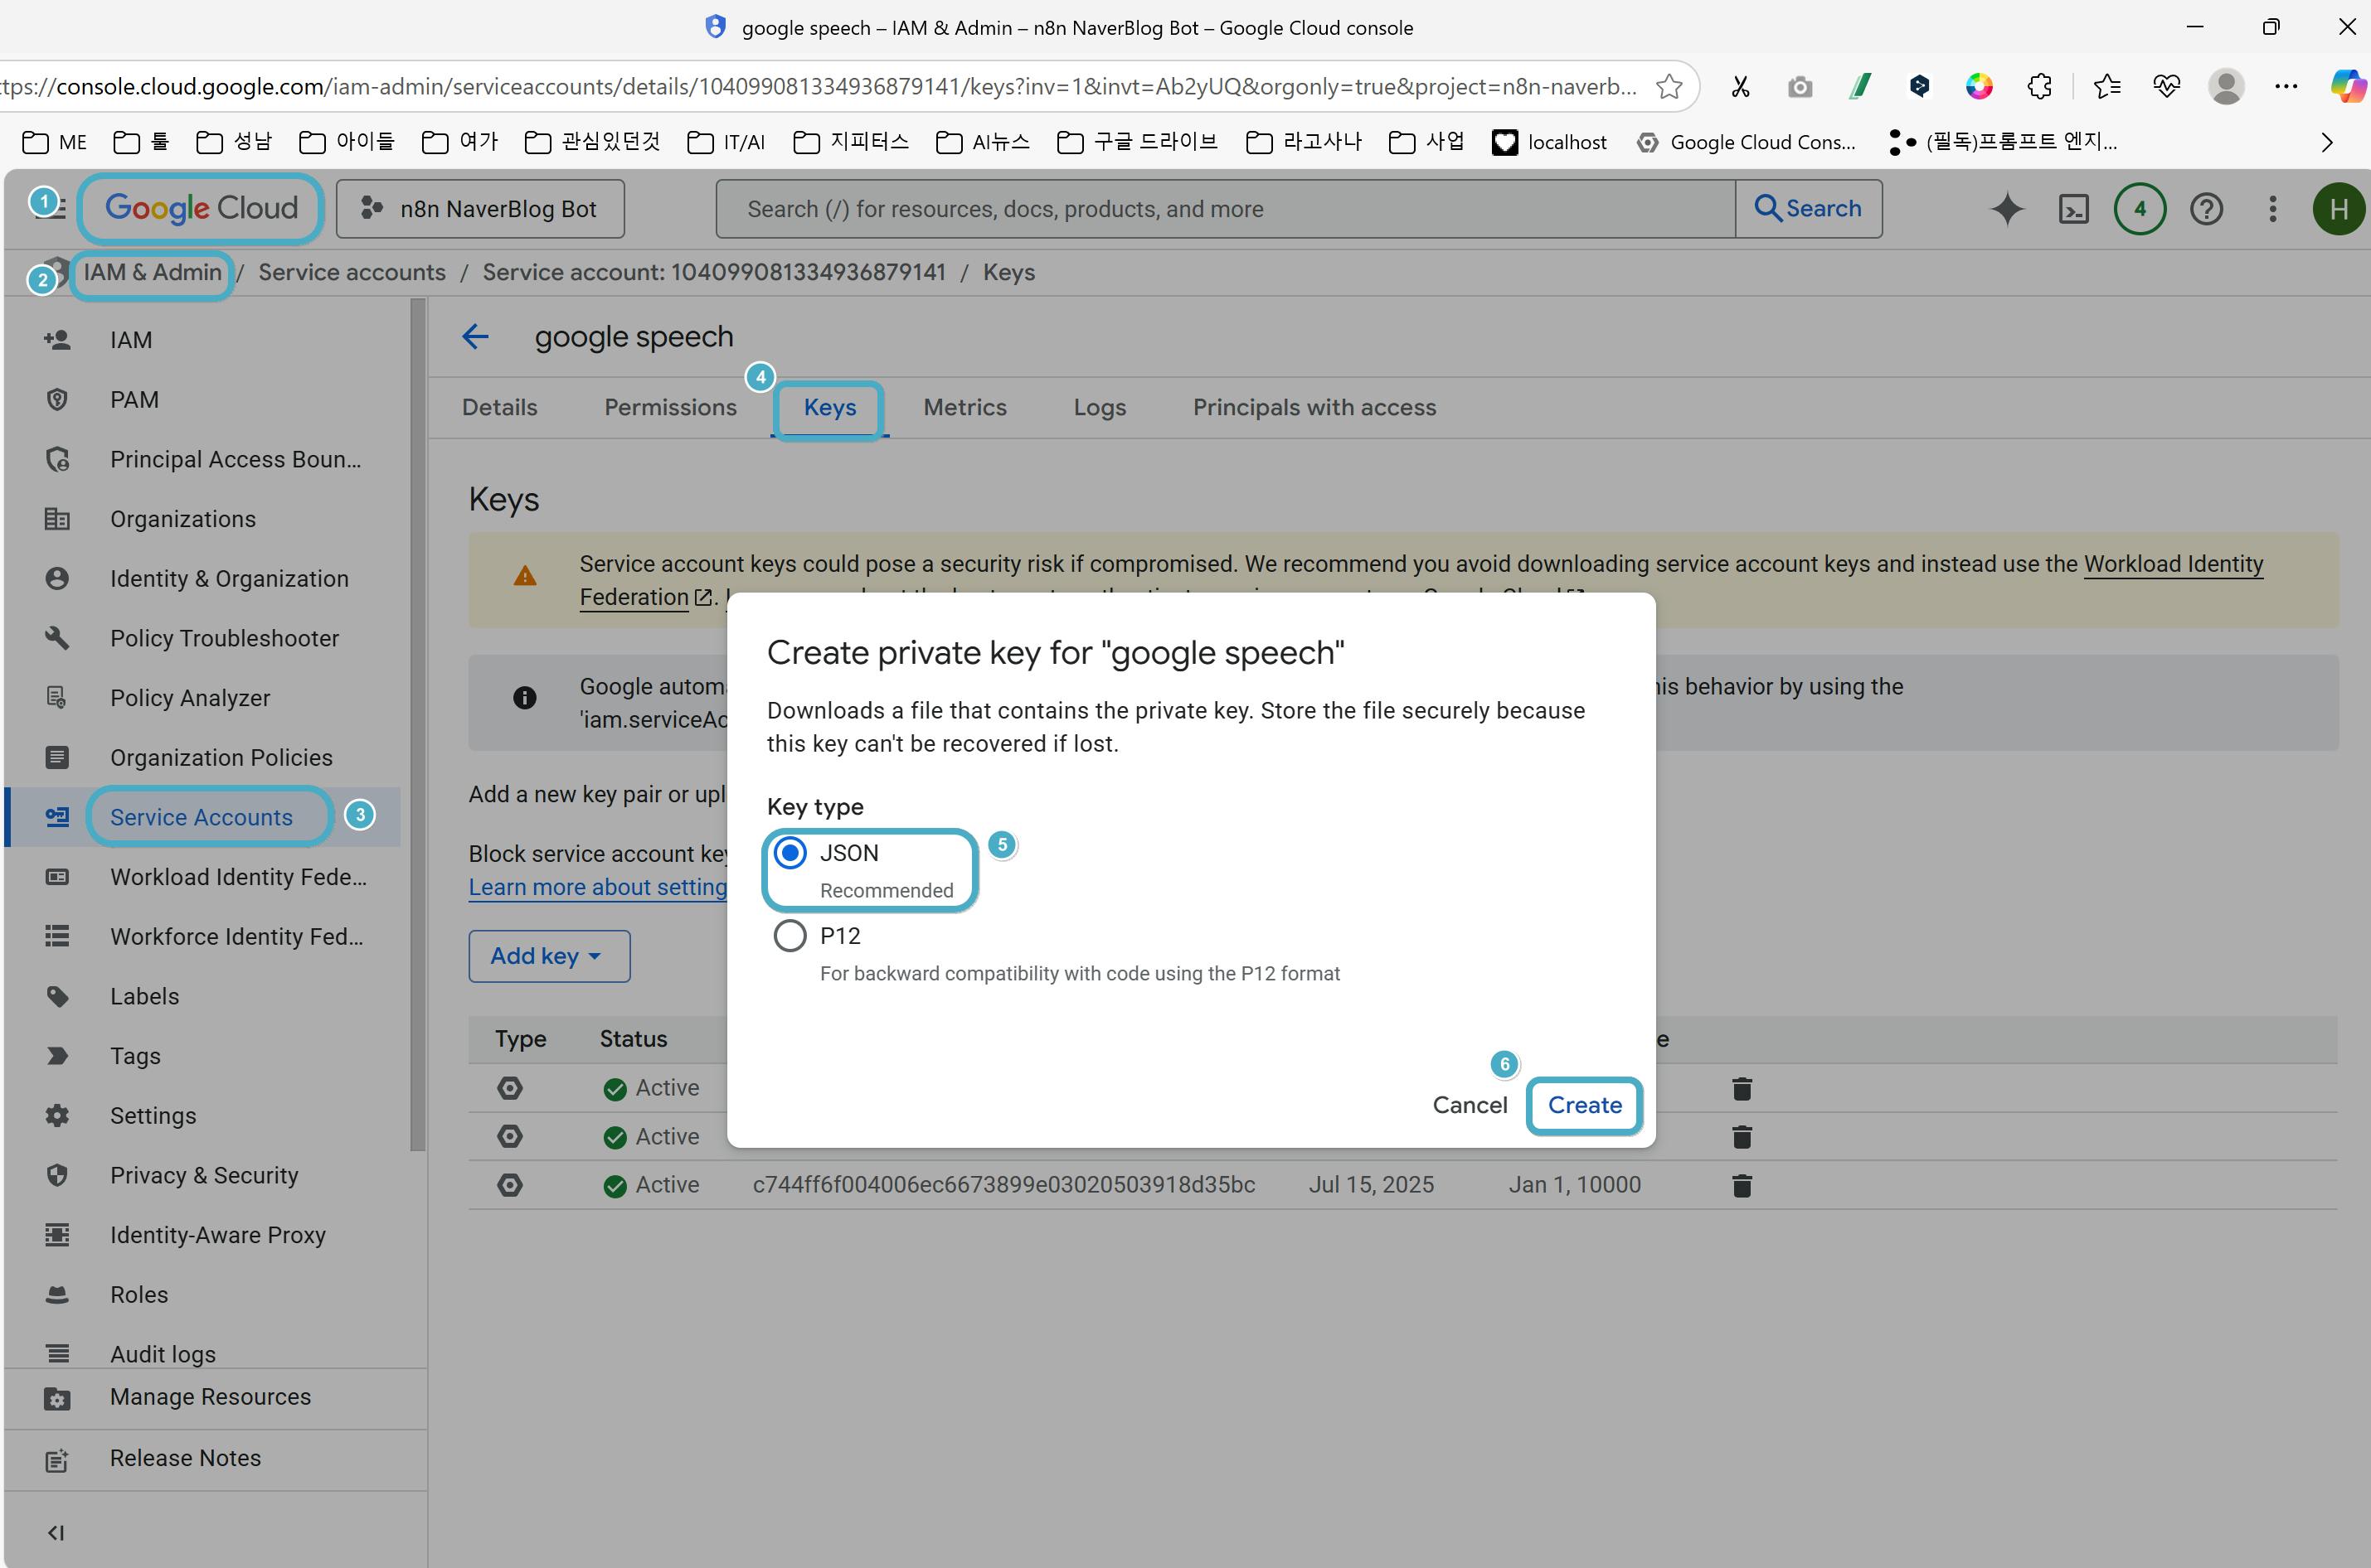
Task: Click Create in the private key dialog
Action: (1584, 1105)
